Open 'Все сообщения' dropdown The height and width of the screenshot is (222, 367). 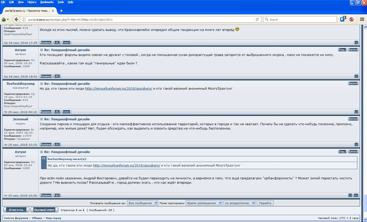pos(142,203)
